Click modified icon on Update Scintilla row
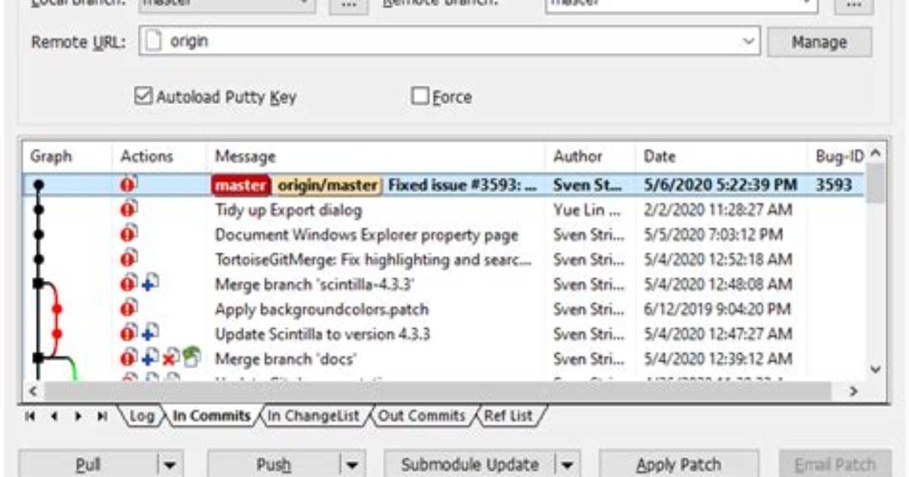The height and width of the screenshot is (477, 909). pyautogui.click(x=128, y=334)
